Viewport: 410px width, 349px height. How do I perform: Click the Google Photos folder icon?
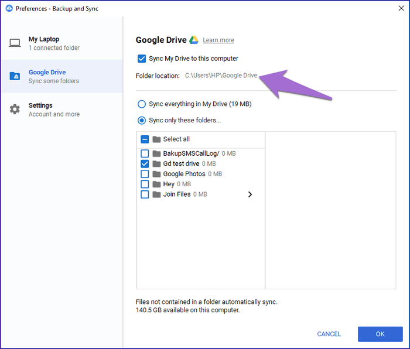pos(156,174)
